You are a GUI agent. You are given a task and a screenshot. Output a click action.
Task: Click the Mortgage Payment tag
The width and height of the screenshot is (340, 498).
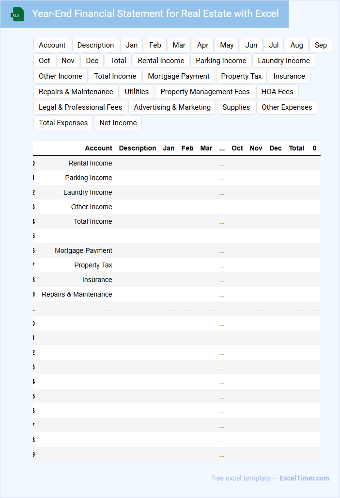179,76
